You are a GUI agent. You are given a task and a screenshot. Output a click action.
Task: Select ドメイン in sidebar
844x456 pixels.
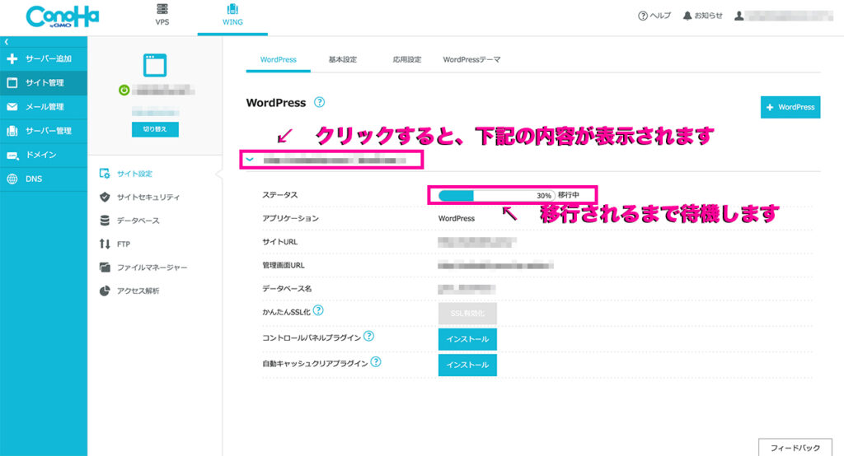pyautogui.click(x=44, y=155)
